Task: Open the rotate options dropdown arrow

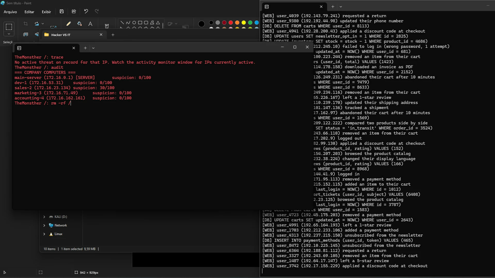Action: [x=43, y=24]
